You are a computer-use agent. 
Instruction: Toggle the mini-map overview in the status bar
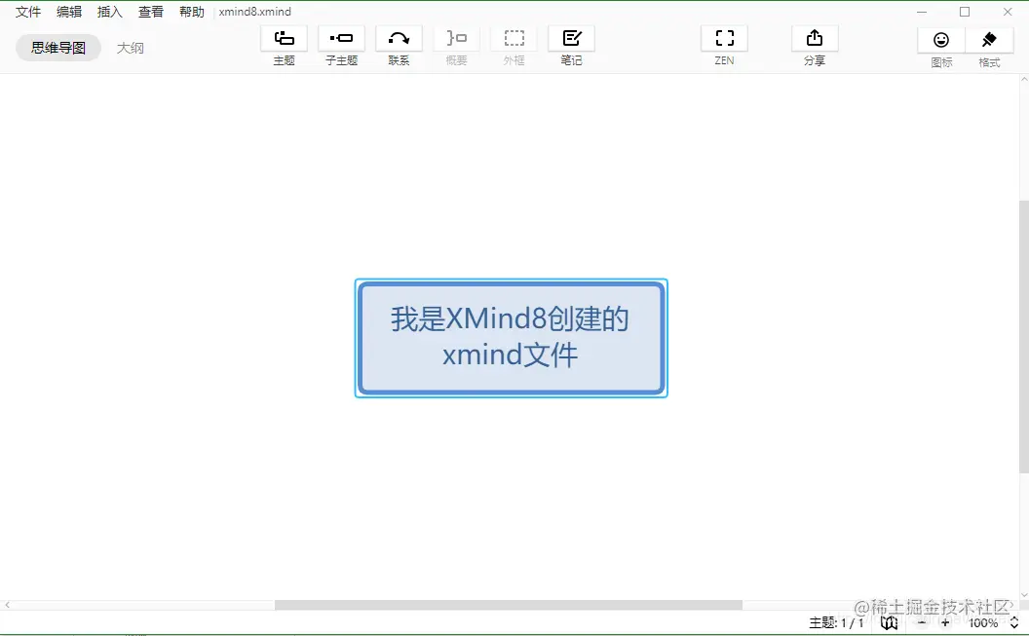coord(890,623)
